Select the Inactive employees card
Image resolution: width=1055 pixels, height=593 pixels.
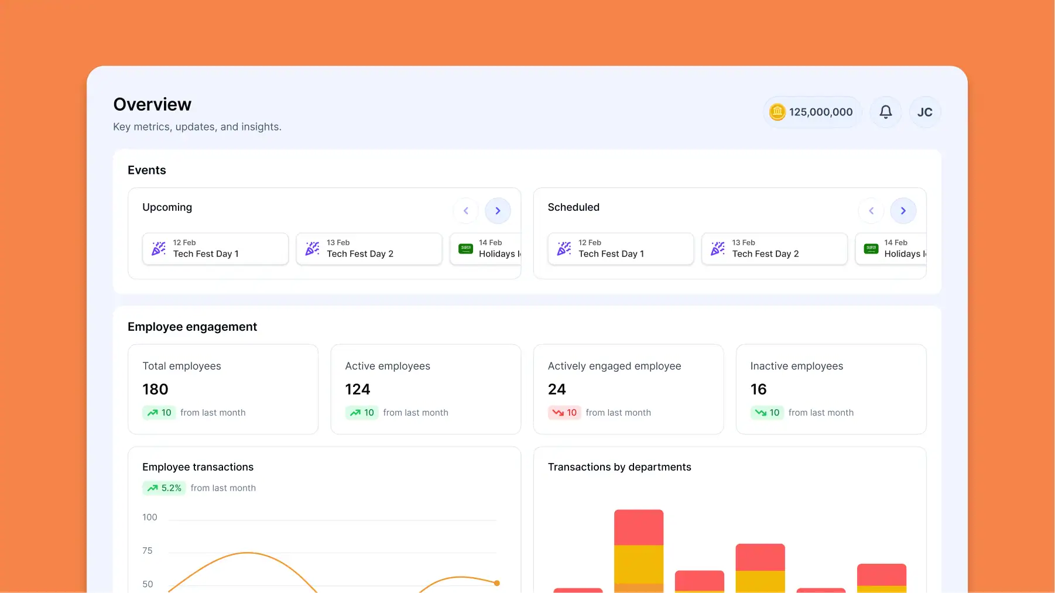(x=831, y=389)
